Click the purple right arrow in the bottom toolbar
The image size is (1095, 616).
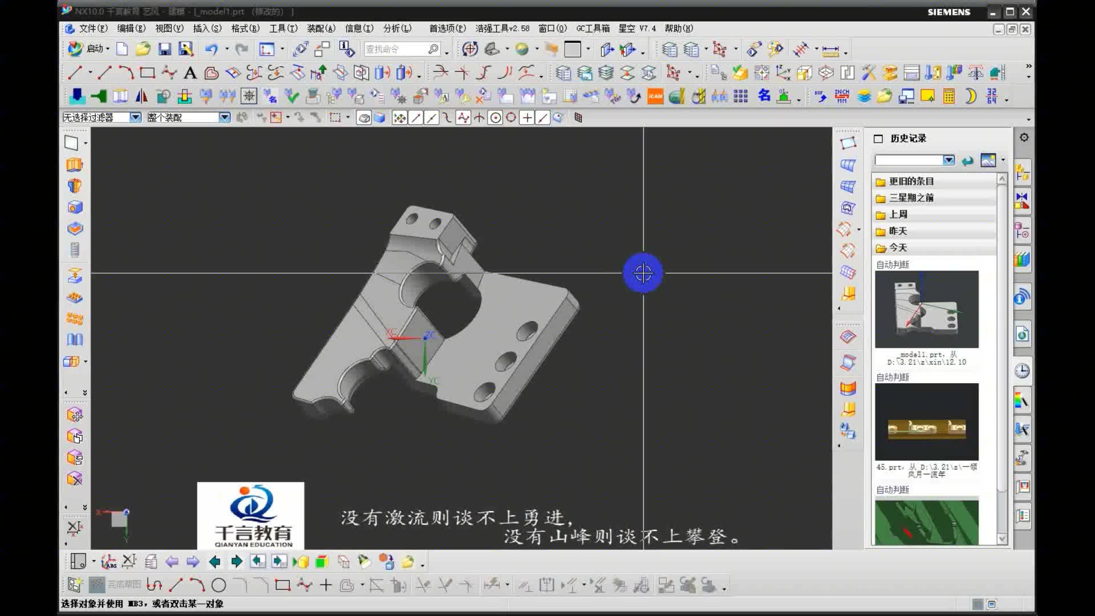(193, 562)
